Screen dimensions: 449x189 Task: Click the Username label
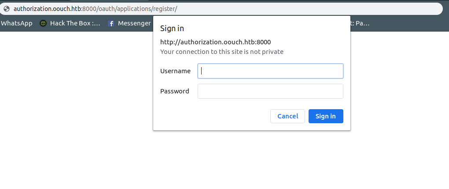click(x=175, y=71)
